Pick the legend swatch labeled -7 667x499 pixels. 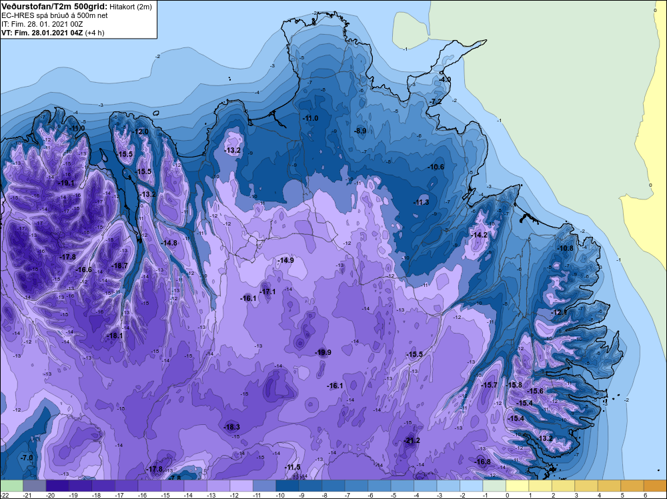coord(356,486)
